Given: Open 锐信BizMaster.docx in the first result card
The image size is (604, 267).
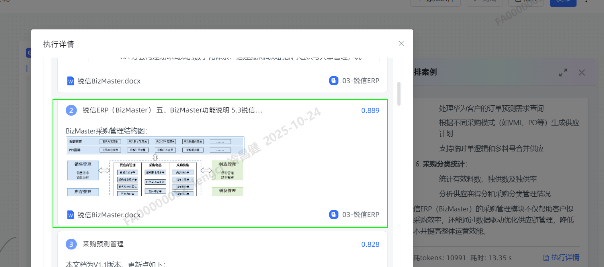Looking at the screenshot, I should tap(109, 81).
